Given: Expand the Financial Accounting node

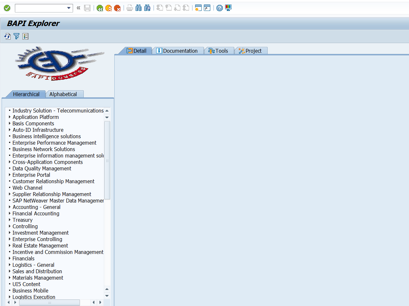Looking at the screenshot, I should click(x=10, y=213).
